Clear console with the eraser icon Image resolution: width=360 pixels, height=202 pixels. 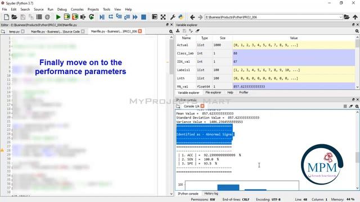pyautogui.click(x=351, y=106)
